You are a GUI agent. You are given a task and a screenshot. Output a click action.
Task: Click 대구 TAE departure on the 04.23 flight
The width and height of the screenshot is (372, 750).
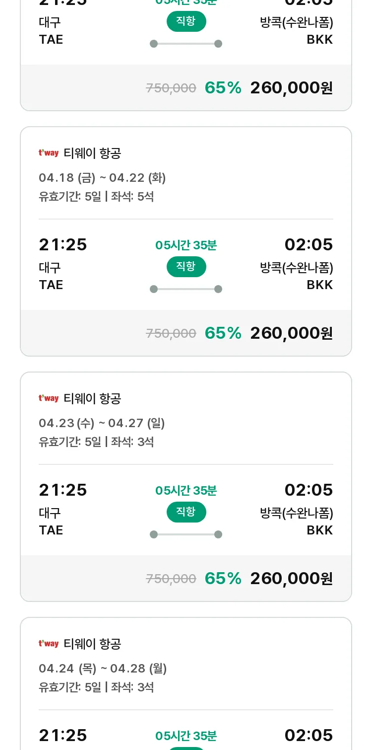tap(51, 521)
